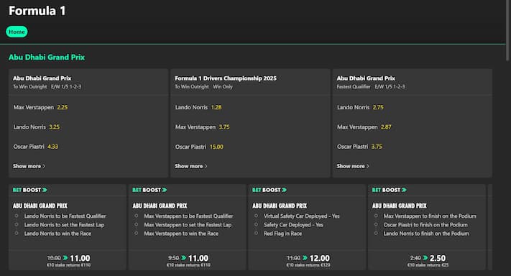The width and height of the screenshot is (511, 276).
Task: Pick Lando Norris 1.28 Drivers Championship
Action: click(x=198, y=107)
